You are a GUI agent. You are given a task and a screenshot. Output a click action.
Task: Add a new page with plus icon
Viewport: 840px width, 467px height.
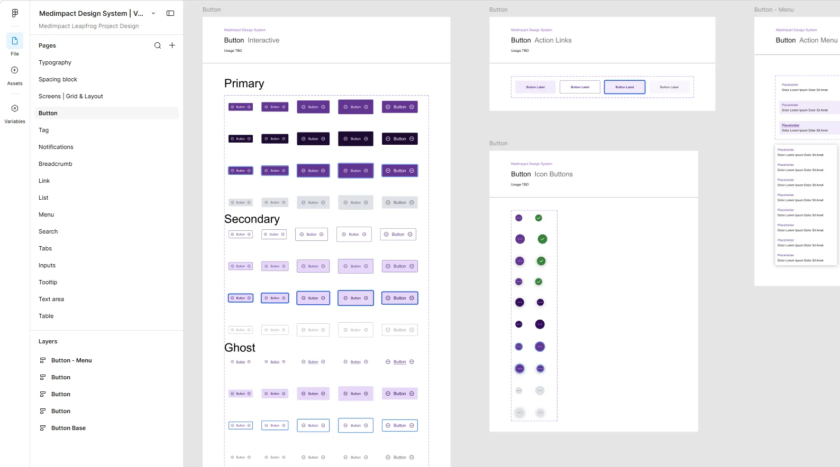coord(172,45)
